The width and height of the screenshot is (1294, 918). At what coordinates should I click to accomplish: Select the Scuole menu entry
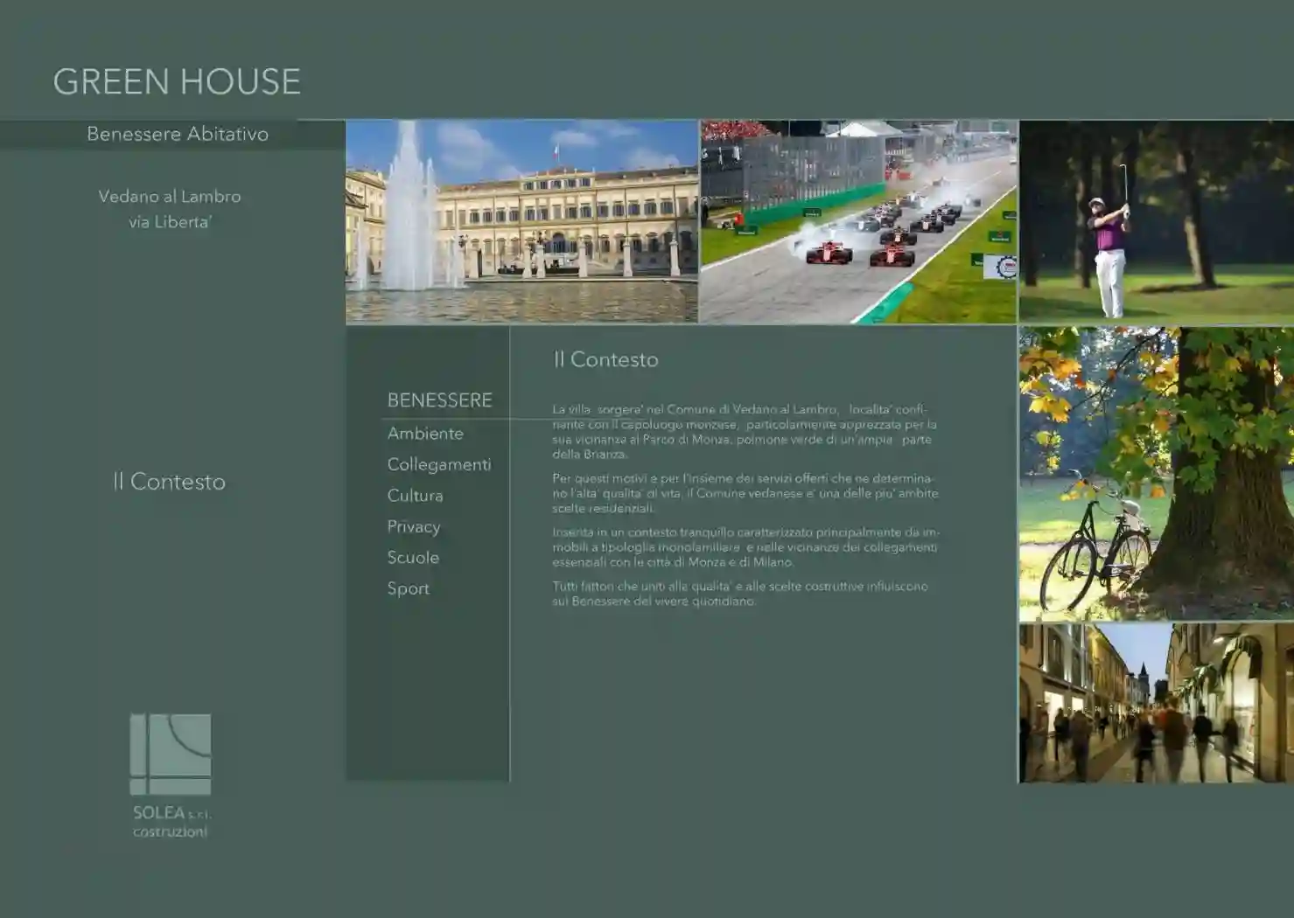413,558
